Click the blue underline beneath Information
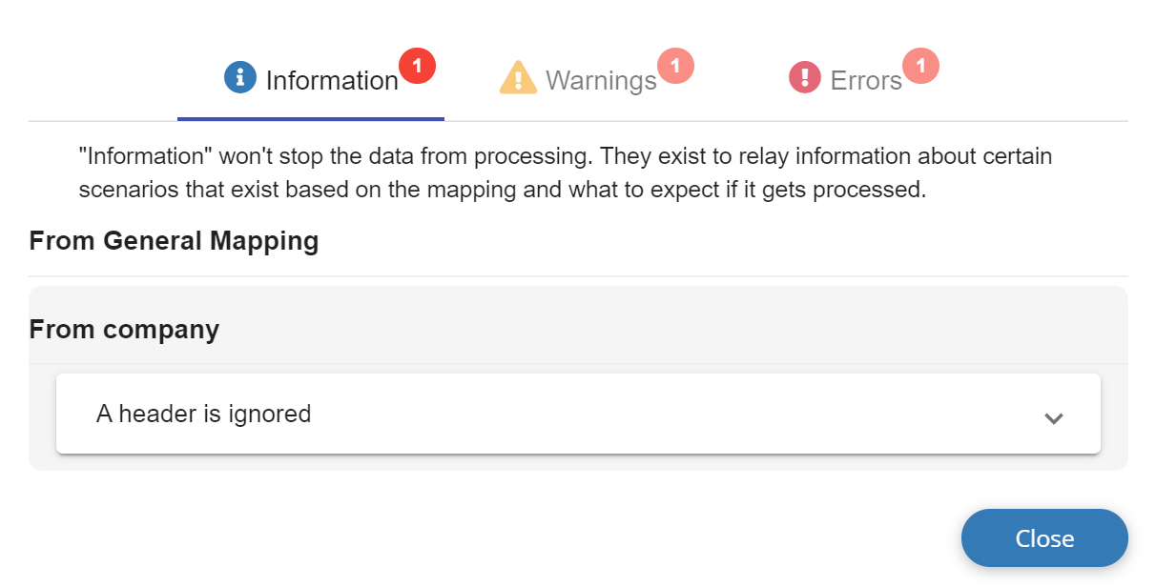This screenshot has width=1156, height=587. point(310,116)
